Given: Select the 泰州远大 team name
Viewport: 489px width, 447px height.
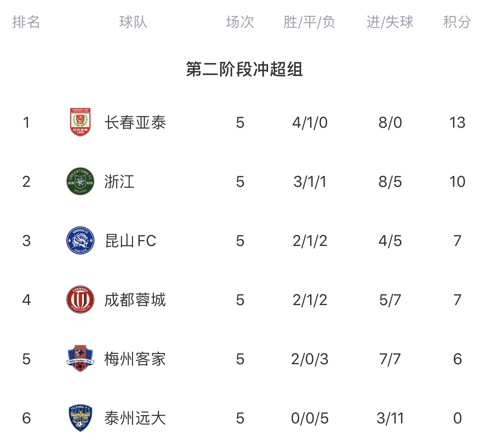Looking at the screenshot, I should [135, 418].
